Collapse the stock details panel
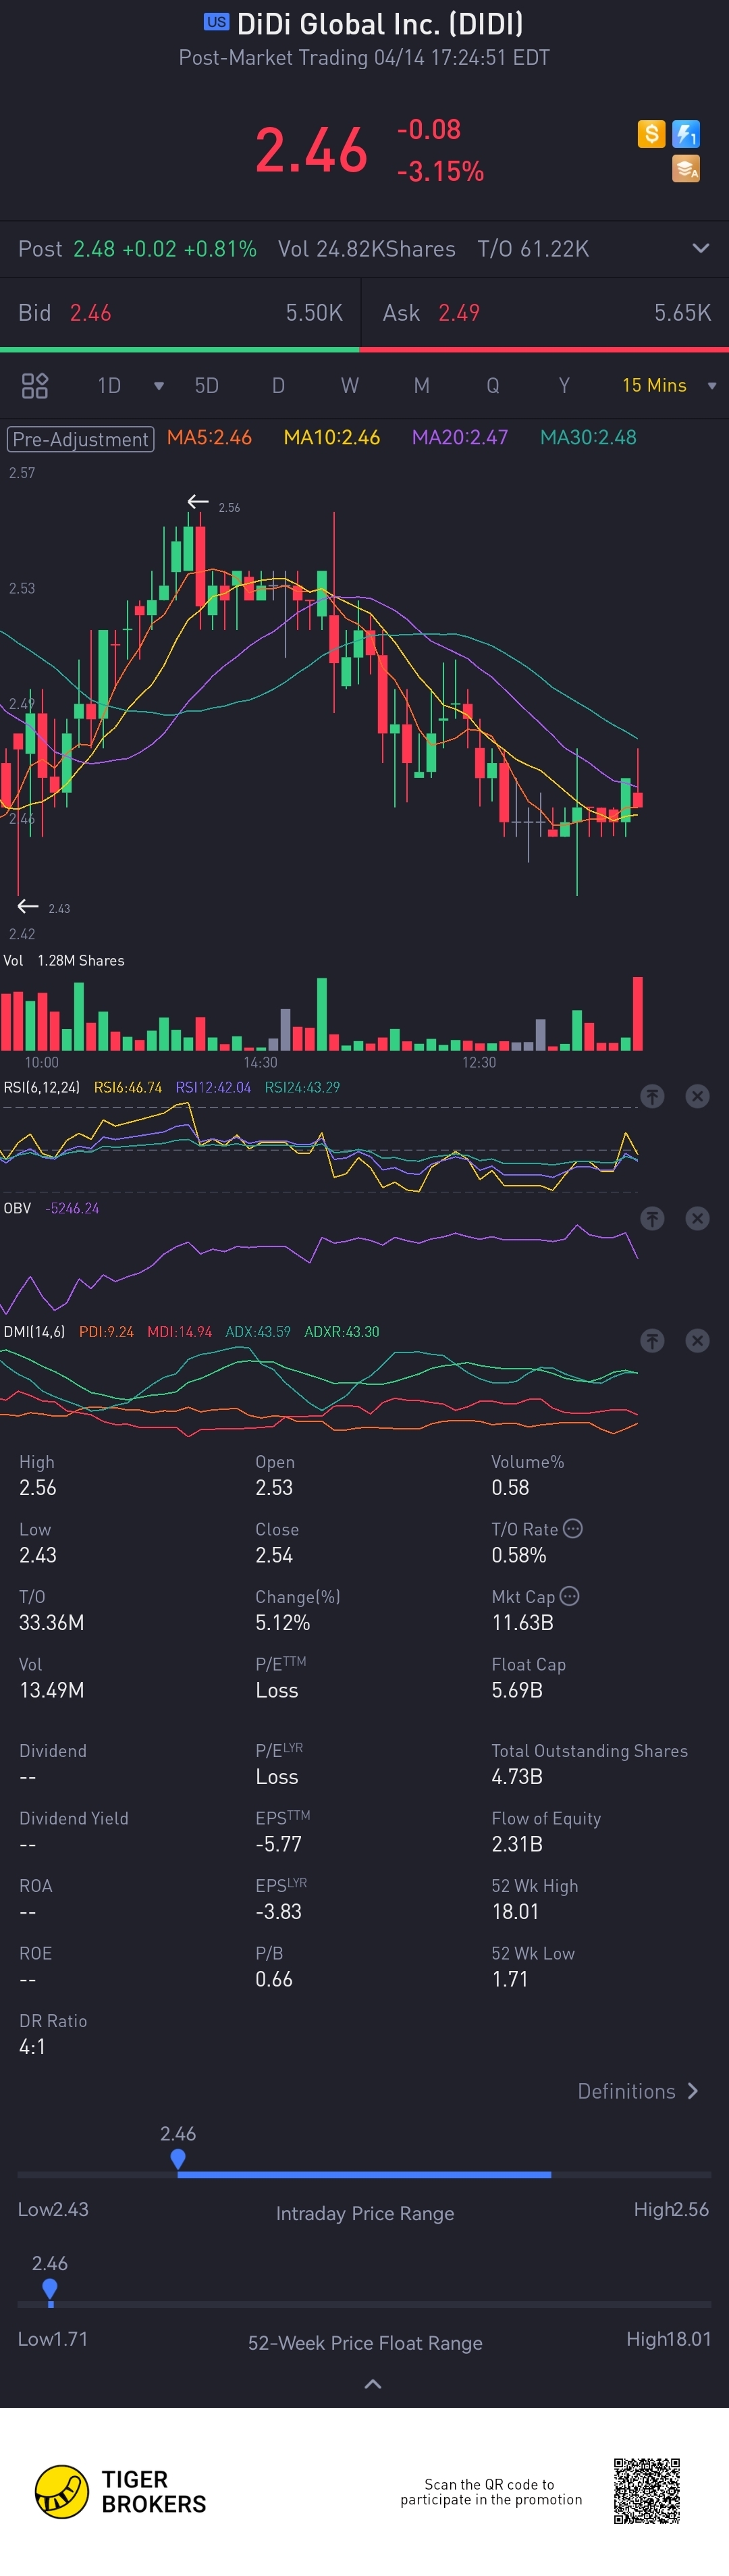 (x=373, y=2384)
